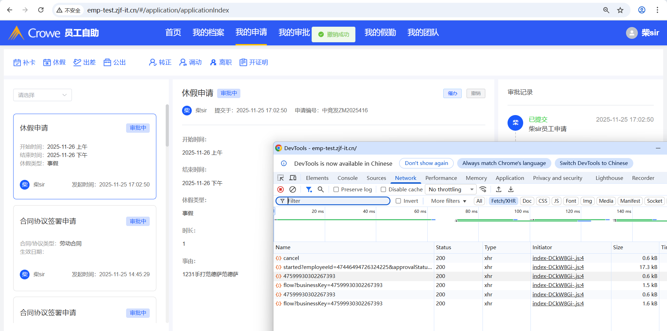Viewport: 667px width, 331px height.
Task: Check the Disable cache checkbox
Action: pos(384,190)
